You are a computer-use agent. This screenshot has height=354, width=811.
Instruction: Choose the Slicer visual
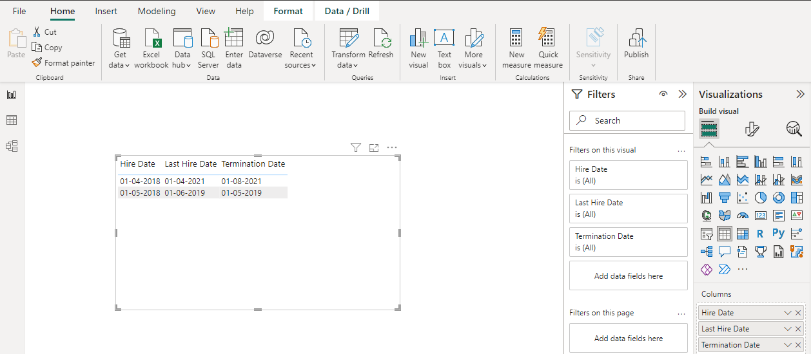(706, 234)
